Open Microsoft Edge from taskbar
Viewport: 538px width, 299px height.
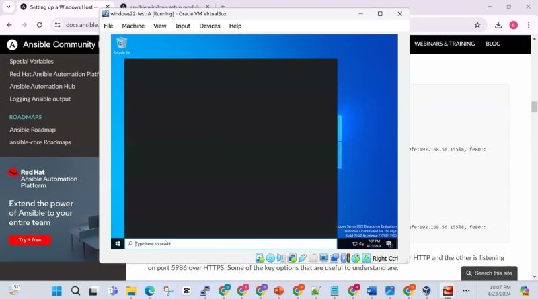click(149, 291)
